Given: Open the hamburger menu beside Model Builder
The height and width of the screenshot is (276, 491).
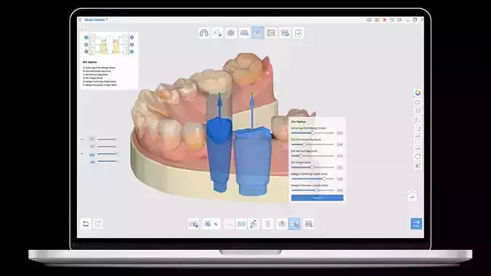Looking at the screenshot, I should tap(80, 20).
